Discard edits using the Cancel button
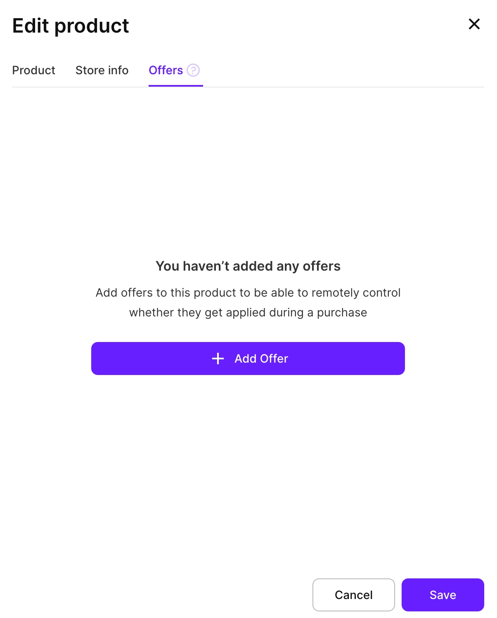Image resolution: width=497 pixels, height=618 pixels. click(x=353, y=594)
